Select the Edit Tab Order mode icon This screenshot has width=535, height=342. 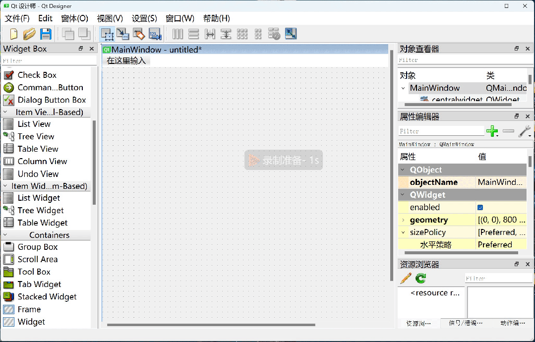point(155,34)
